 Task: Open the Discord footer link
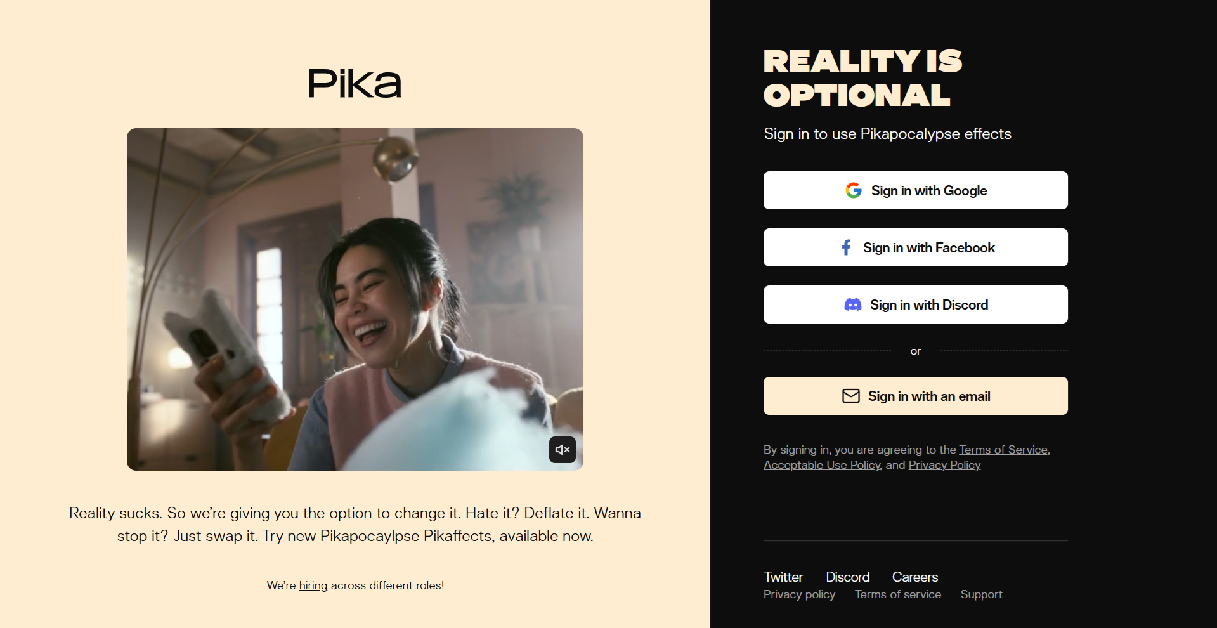click(x=847, y=577)
